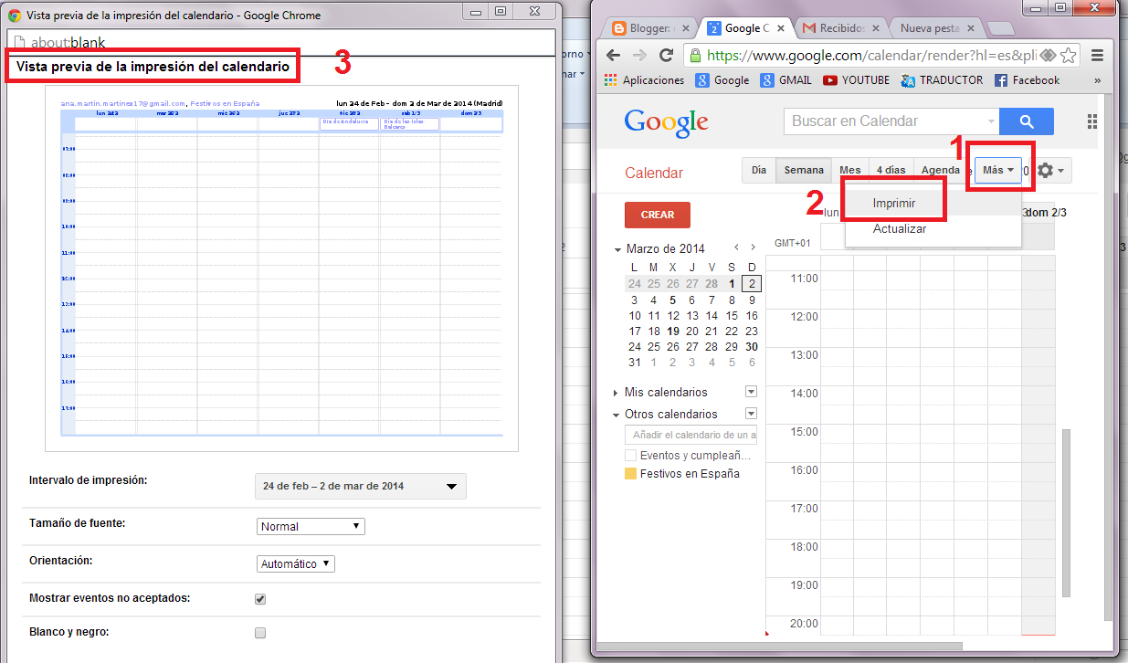Click the print preview calendar thumbnail

click(281, 268)
